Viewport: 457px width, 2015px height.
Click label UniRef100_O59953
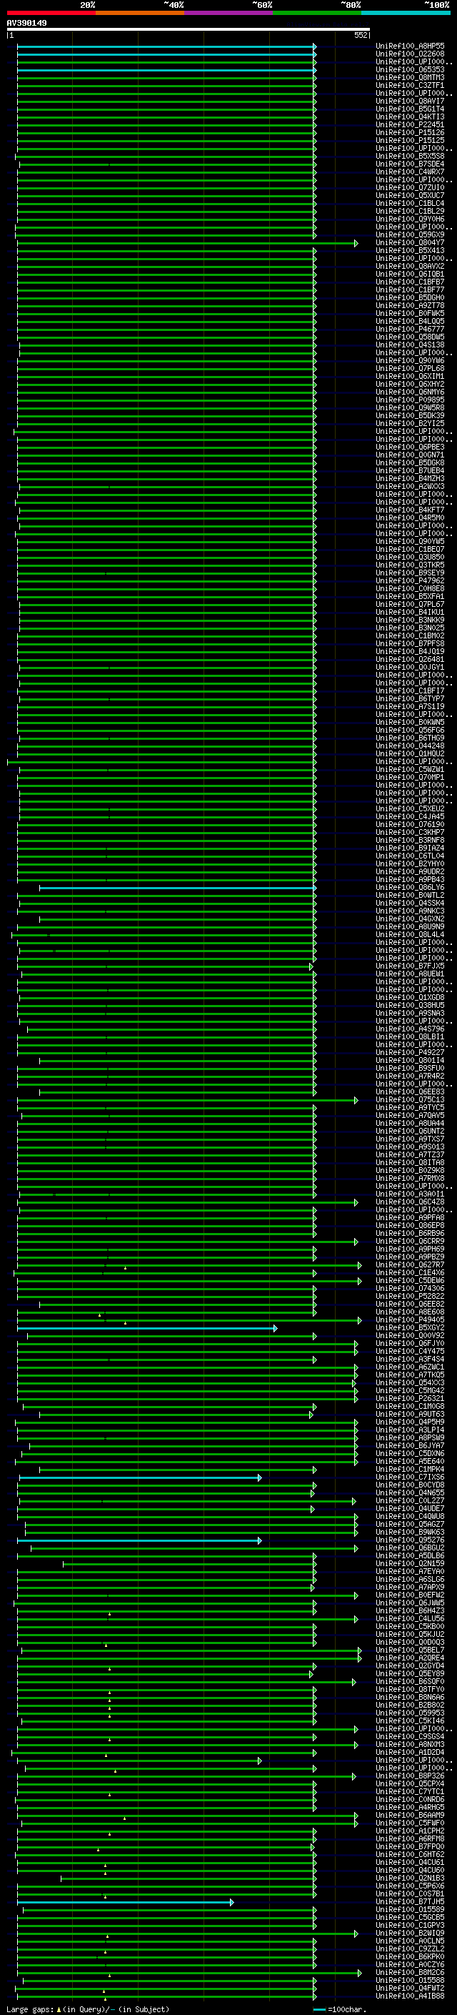pos(410,1713)
